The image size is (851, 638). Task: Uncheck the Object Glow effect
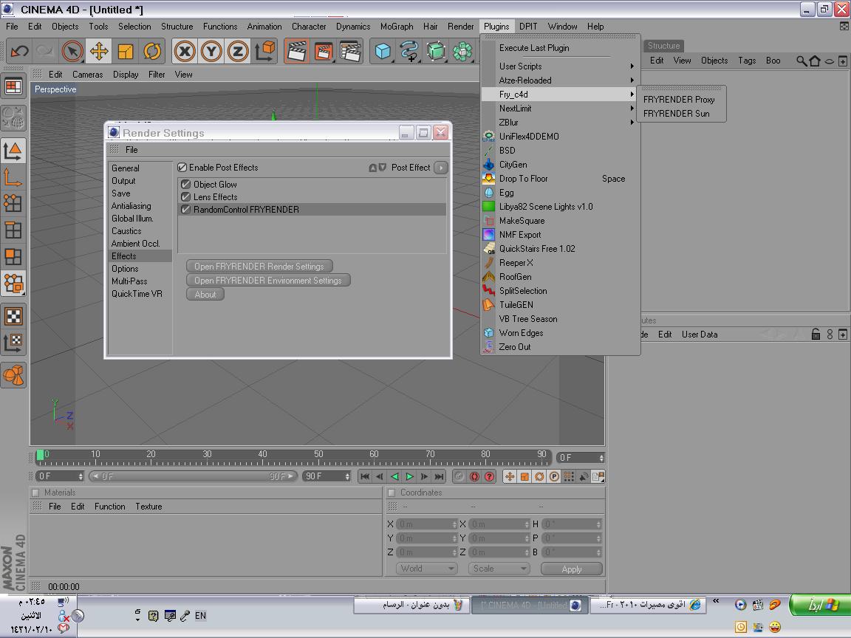coord(185,185)
